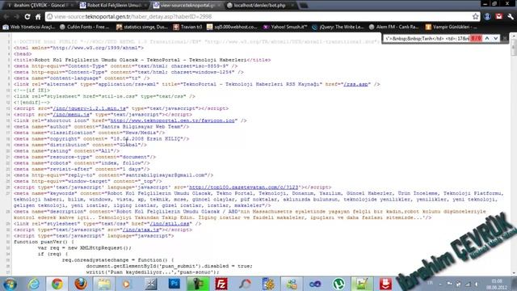Open media player taskbar icon
This screenshot has width=517, height=291.
(x=127, y=284)
